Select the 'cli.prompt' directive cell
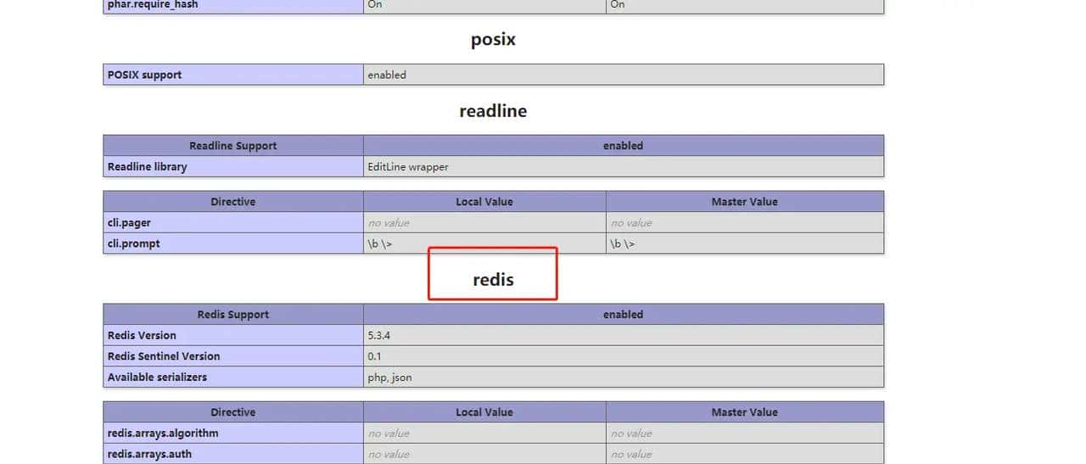Screen dimensions: 1086x464 (x=233, y=243)
